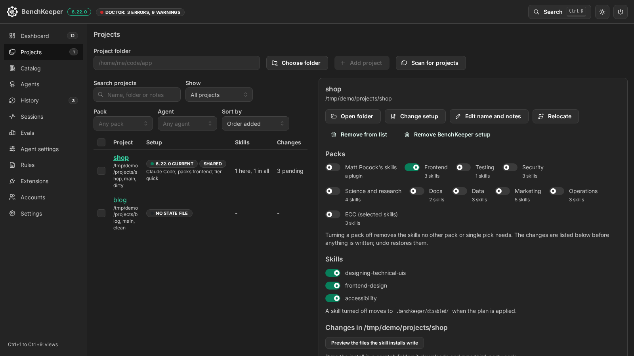Click the Doctor errors and warnings badge
The height and width of the screenshot is (356, 634).
tap(140, 12)
